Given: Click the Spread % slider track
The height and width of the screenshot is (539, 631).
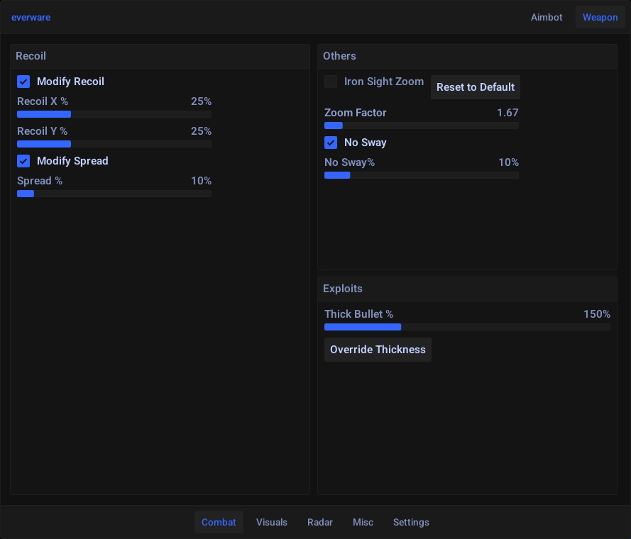Looking at the screenshot, I should tap(114, 194).
